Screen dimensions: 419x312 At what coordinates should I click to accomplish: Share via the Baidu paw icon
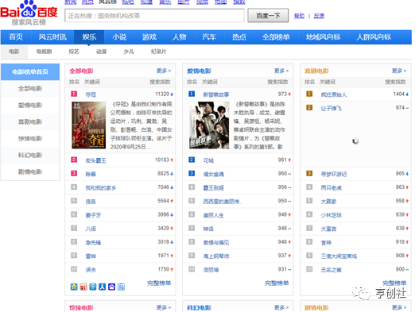[x=111, y=287]
